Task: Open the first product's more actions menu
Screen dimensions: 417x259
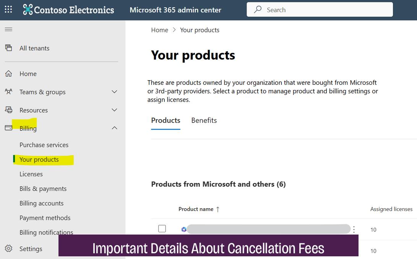Action: pos(354,229)
